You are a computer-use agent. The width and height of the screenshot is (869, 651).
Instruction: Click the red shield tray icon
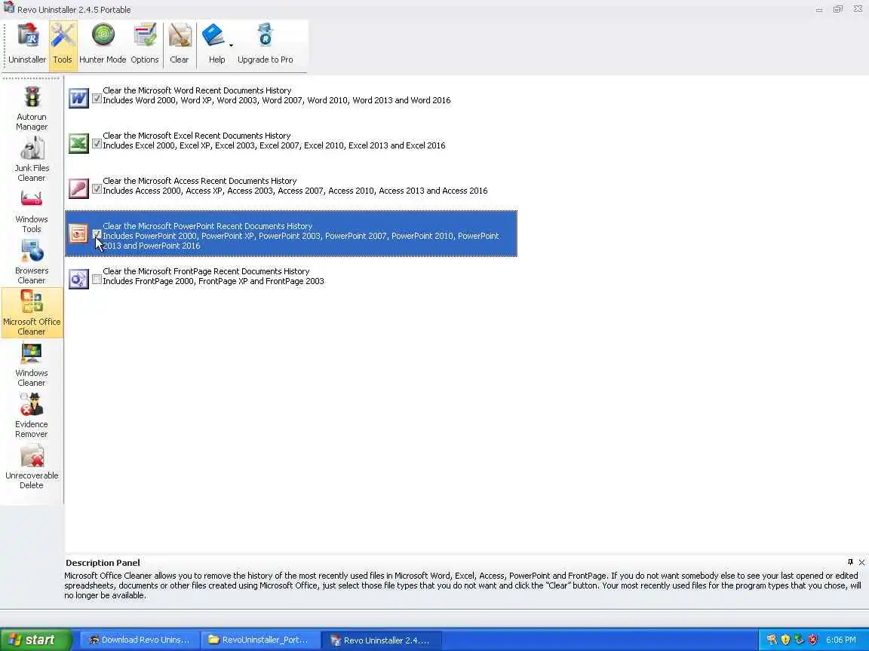click(x=812, y=640)
